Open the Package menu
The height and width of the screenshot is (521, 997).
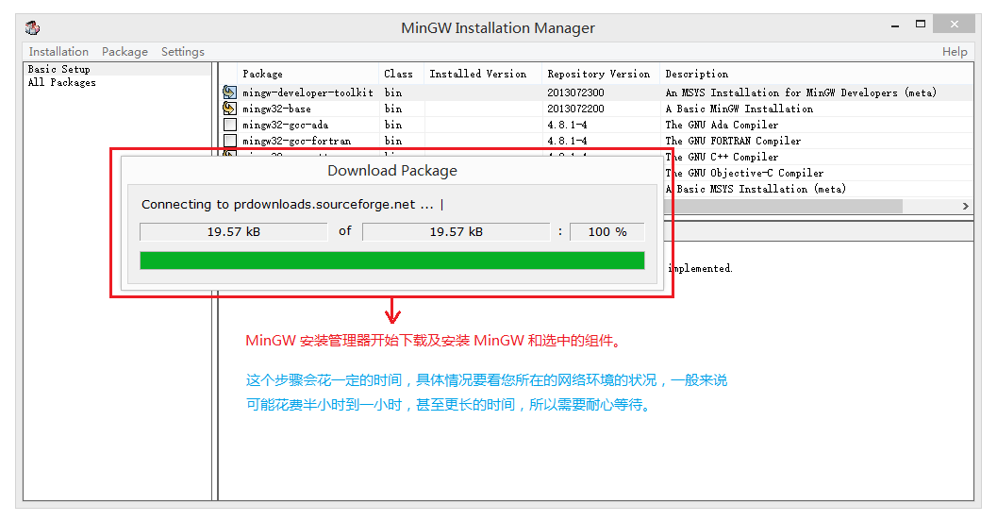click(125, 52)
